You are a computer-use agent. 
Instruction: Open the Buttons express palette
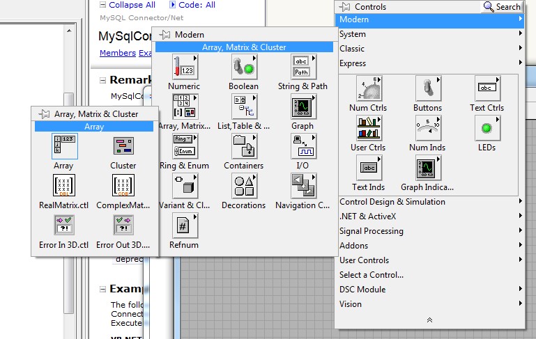428,88
